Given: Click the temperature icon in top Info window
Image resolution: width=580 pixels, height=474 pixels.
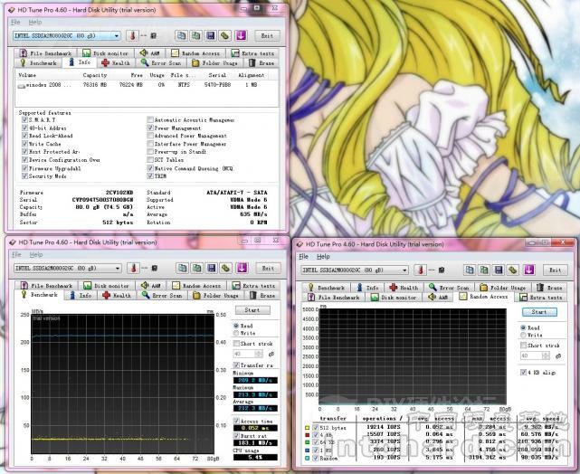Looking at the screenshot, I should tap(132, 35).
